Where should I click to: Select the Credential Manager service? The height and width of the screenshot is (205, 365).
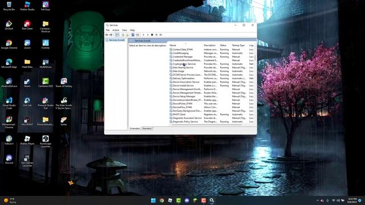211,57
